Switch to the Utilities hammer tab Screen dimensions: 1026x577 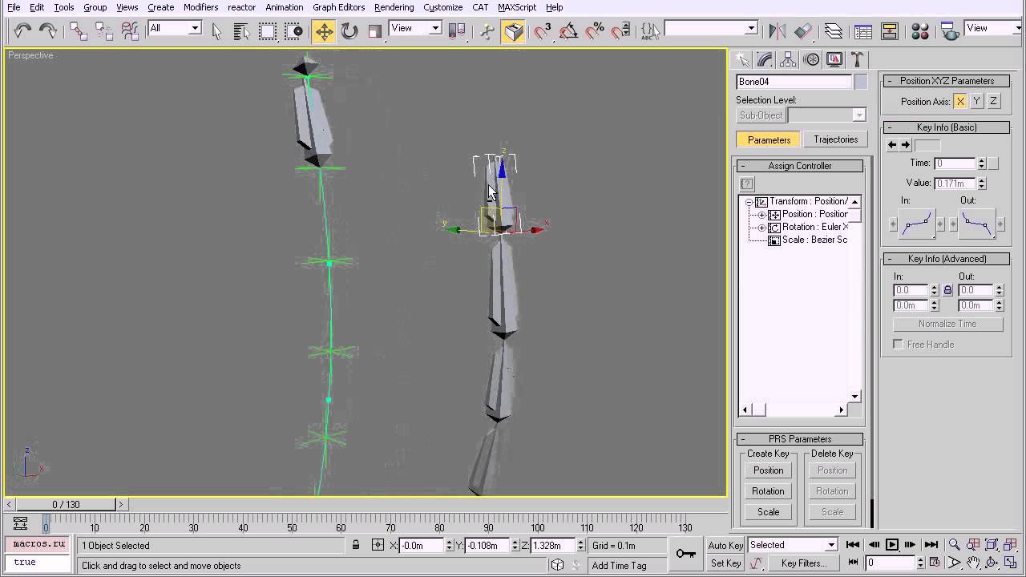857,60
